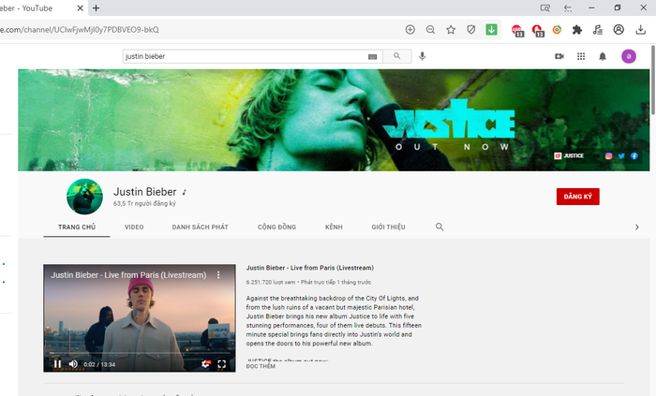Open the GIỚI THIỆU tab

388,227
